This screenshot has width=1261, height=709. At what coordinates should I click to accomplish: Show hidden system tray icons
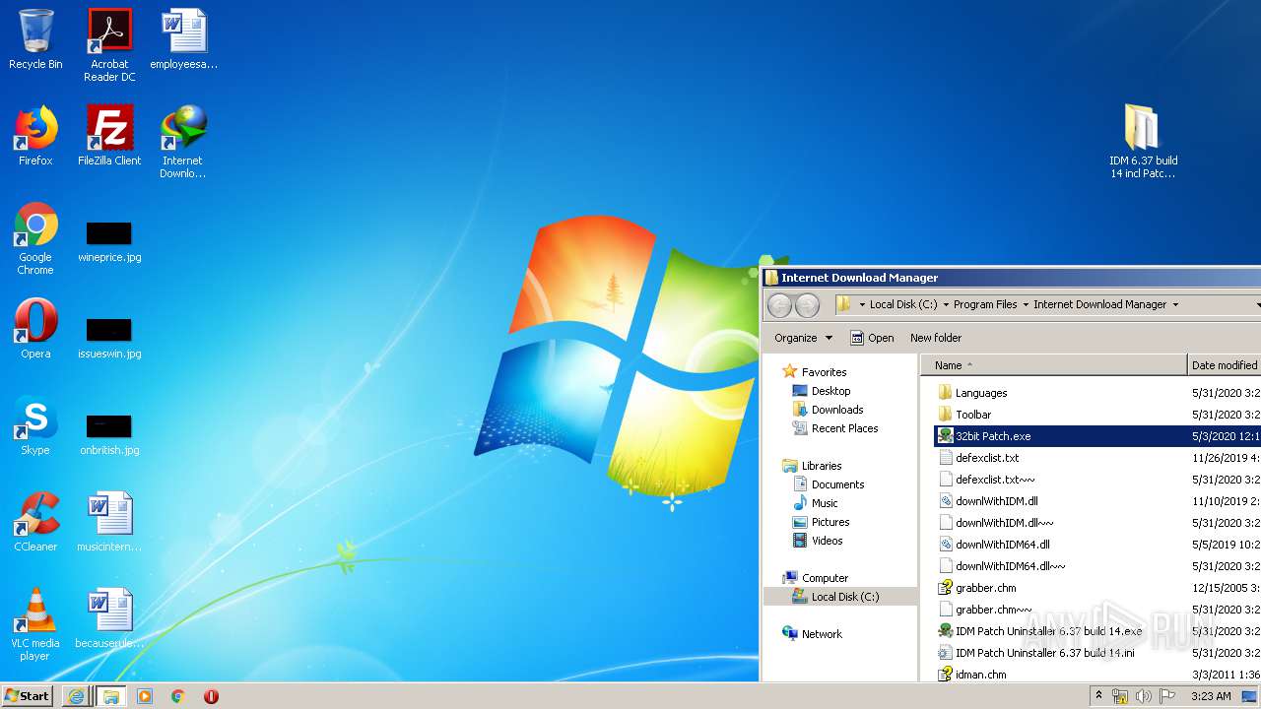click(1099, 696)
